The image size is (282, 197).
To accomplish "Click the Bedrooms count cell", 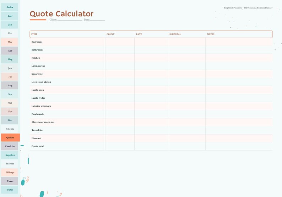I will [x=120, y=42].
